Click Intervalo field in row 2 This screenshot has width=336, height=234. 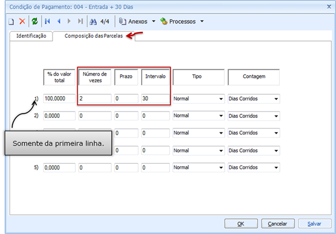pos(155,116)
